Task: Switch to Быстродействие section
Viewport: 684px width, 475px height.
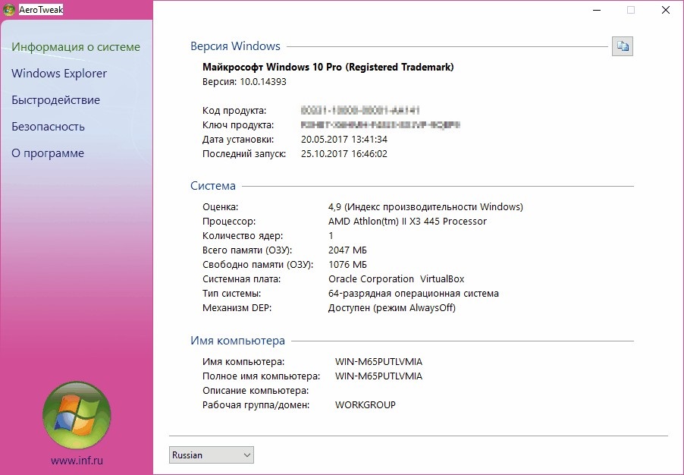Action: coord(56,100)
